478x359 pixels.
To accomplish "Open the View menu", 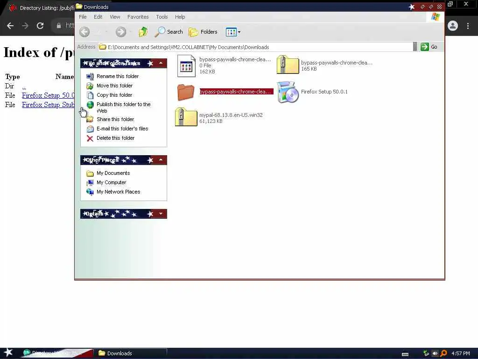I will [x=115, y=17].
